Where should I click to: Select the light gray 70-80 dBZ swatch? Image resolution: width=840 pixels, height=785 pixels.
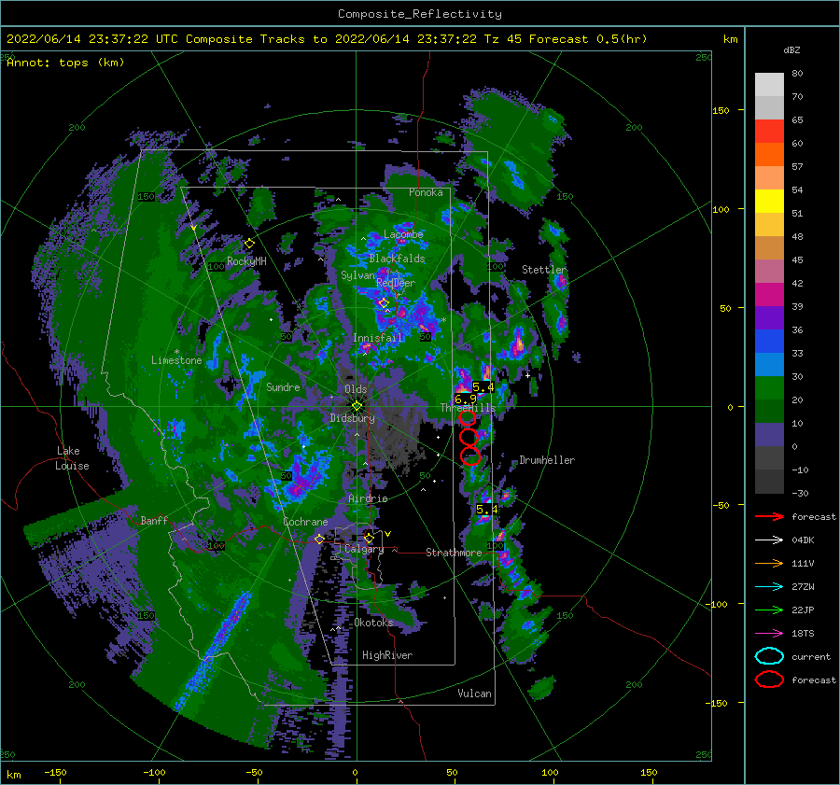click(x=769, y=85)
